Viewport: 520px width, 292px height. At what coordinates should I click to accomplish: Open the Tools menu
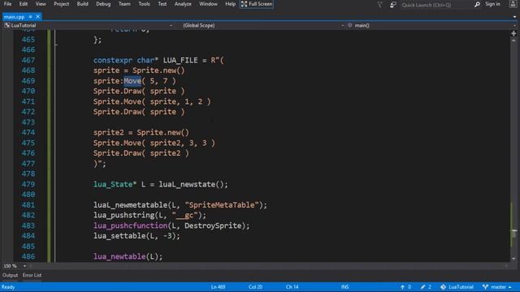144,4
